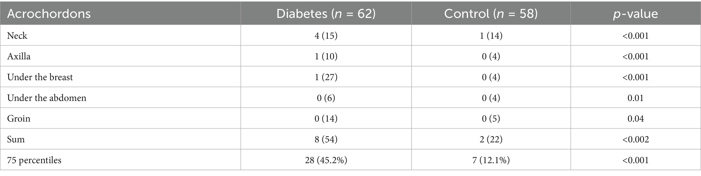Click the Control (n = 58) header
701x176 pixels.
pyautogui.click(x=491, y=14)
